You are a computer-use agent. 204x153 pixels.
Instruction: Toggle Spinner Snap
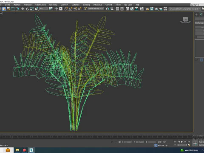[79, 9]
